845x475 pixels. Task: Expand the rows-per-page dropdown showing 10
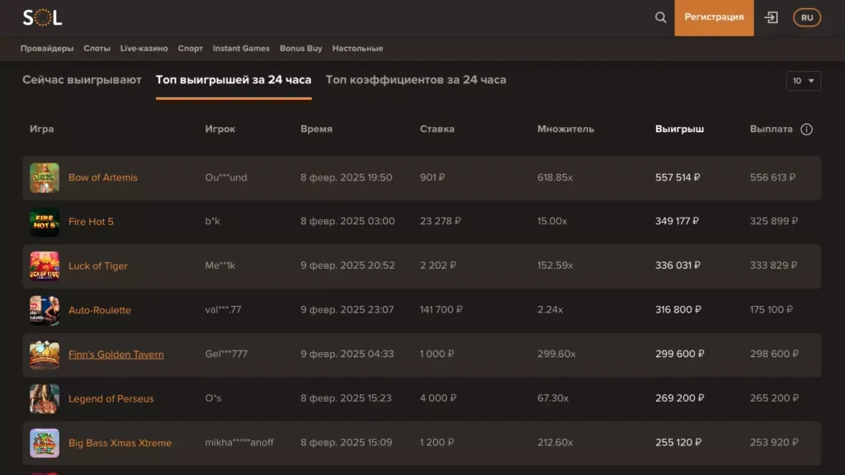click(x=803, y=81)
